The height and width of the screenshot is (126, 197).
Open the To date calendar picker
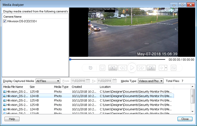click(114, 81)
